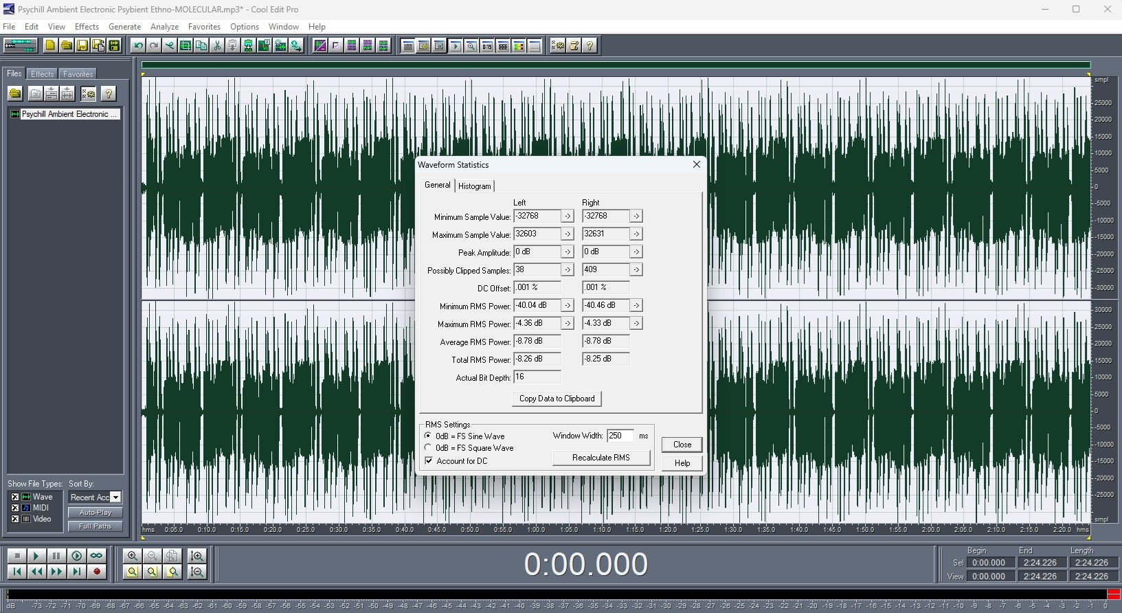This screenshot has width=1122, height=613.
Task: Go to Left Minimum Sample Value arrow
Action: (568, 216)
